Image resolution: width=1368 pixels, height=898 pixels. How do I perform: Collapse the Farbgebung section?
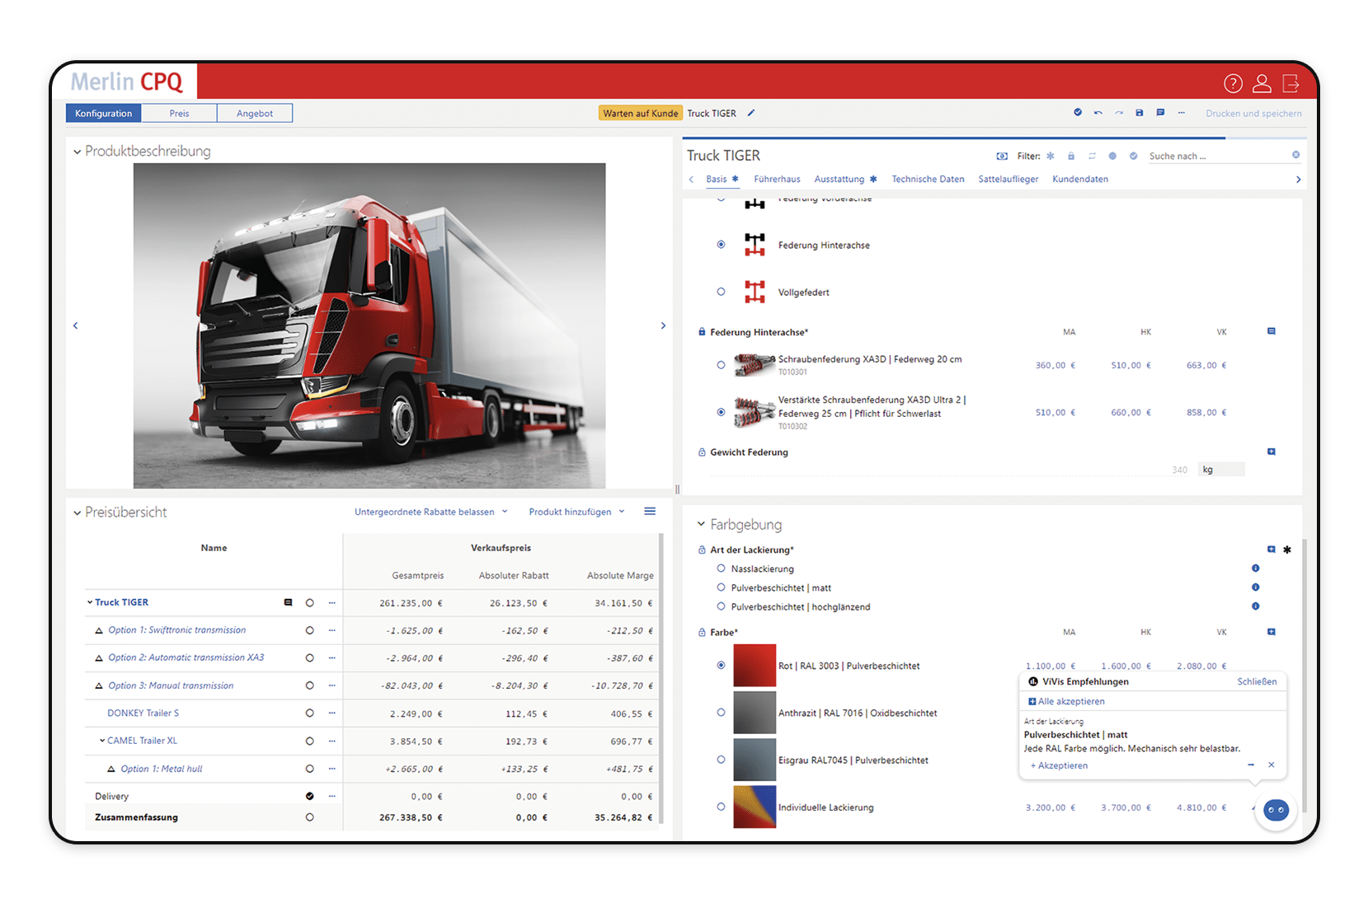(702, 524)
